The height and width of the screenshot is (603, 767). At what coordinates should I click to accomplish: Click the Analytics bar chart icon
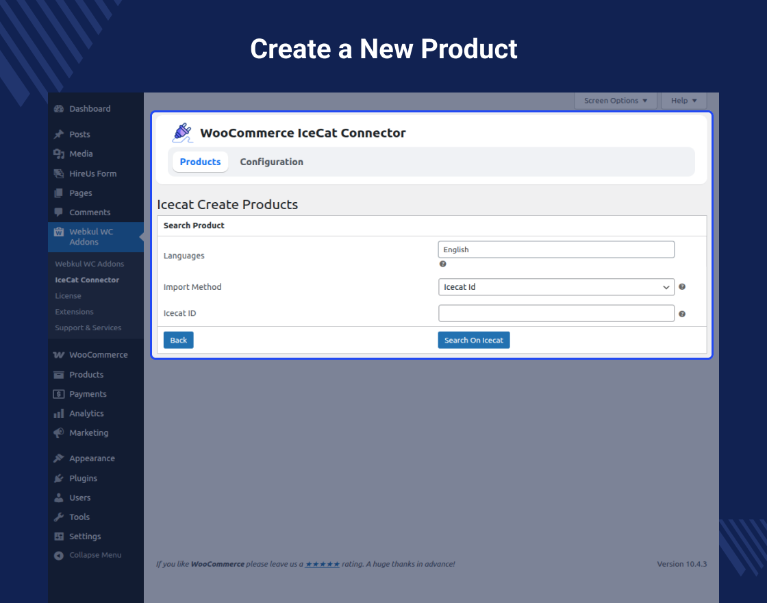(59, 414)
